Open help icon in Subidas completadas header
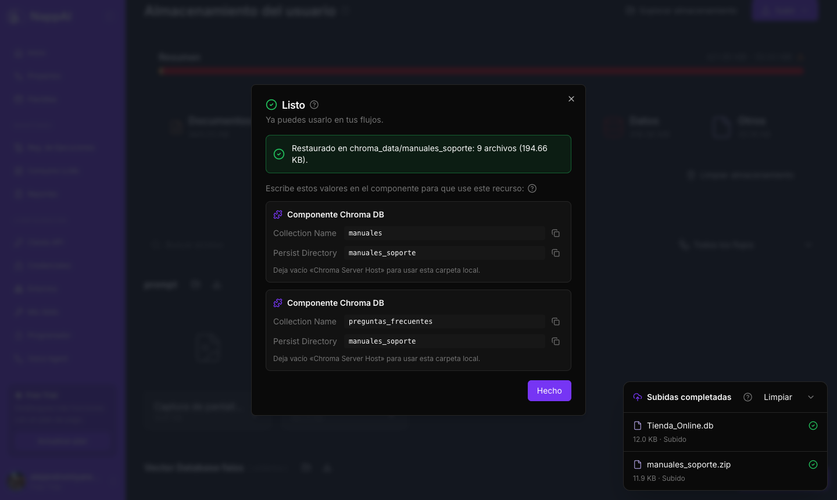The width and height of the screenshot is (837, 500). coord(748,397)
